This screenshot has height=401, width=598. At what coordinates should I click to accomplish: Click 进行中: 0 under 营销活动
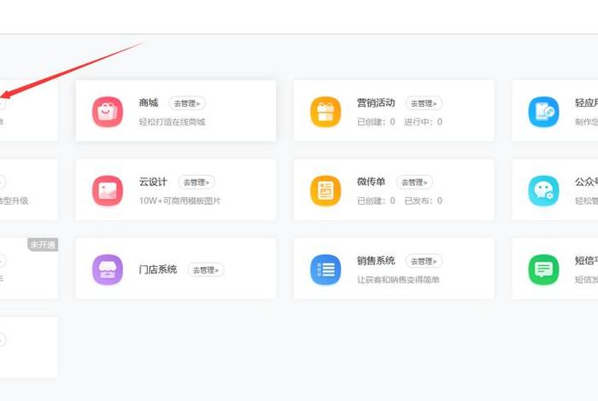424,122
